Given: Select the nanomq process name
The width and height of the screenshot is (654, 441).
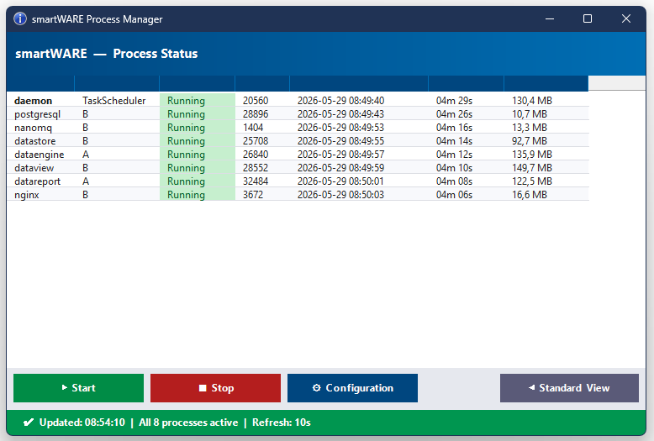Looking at the screenshot, I should (34, 128).
